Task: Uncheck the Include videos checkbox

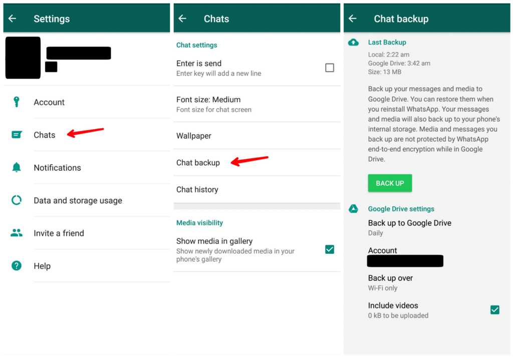Action: click(494, 309)
